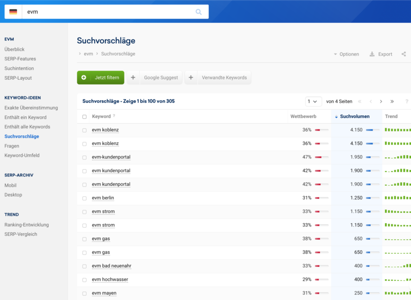Image resolution: width=411 pixels, height=300 pixels.
Task: Open SERP-Layout in the sidebar
Action: point(18,78)
